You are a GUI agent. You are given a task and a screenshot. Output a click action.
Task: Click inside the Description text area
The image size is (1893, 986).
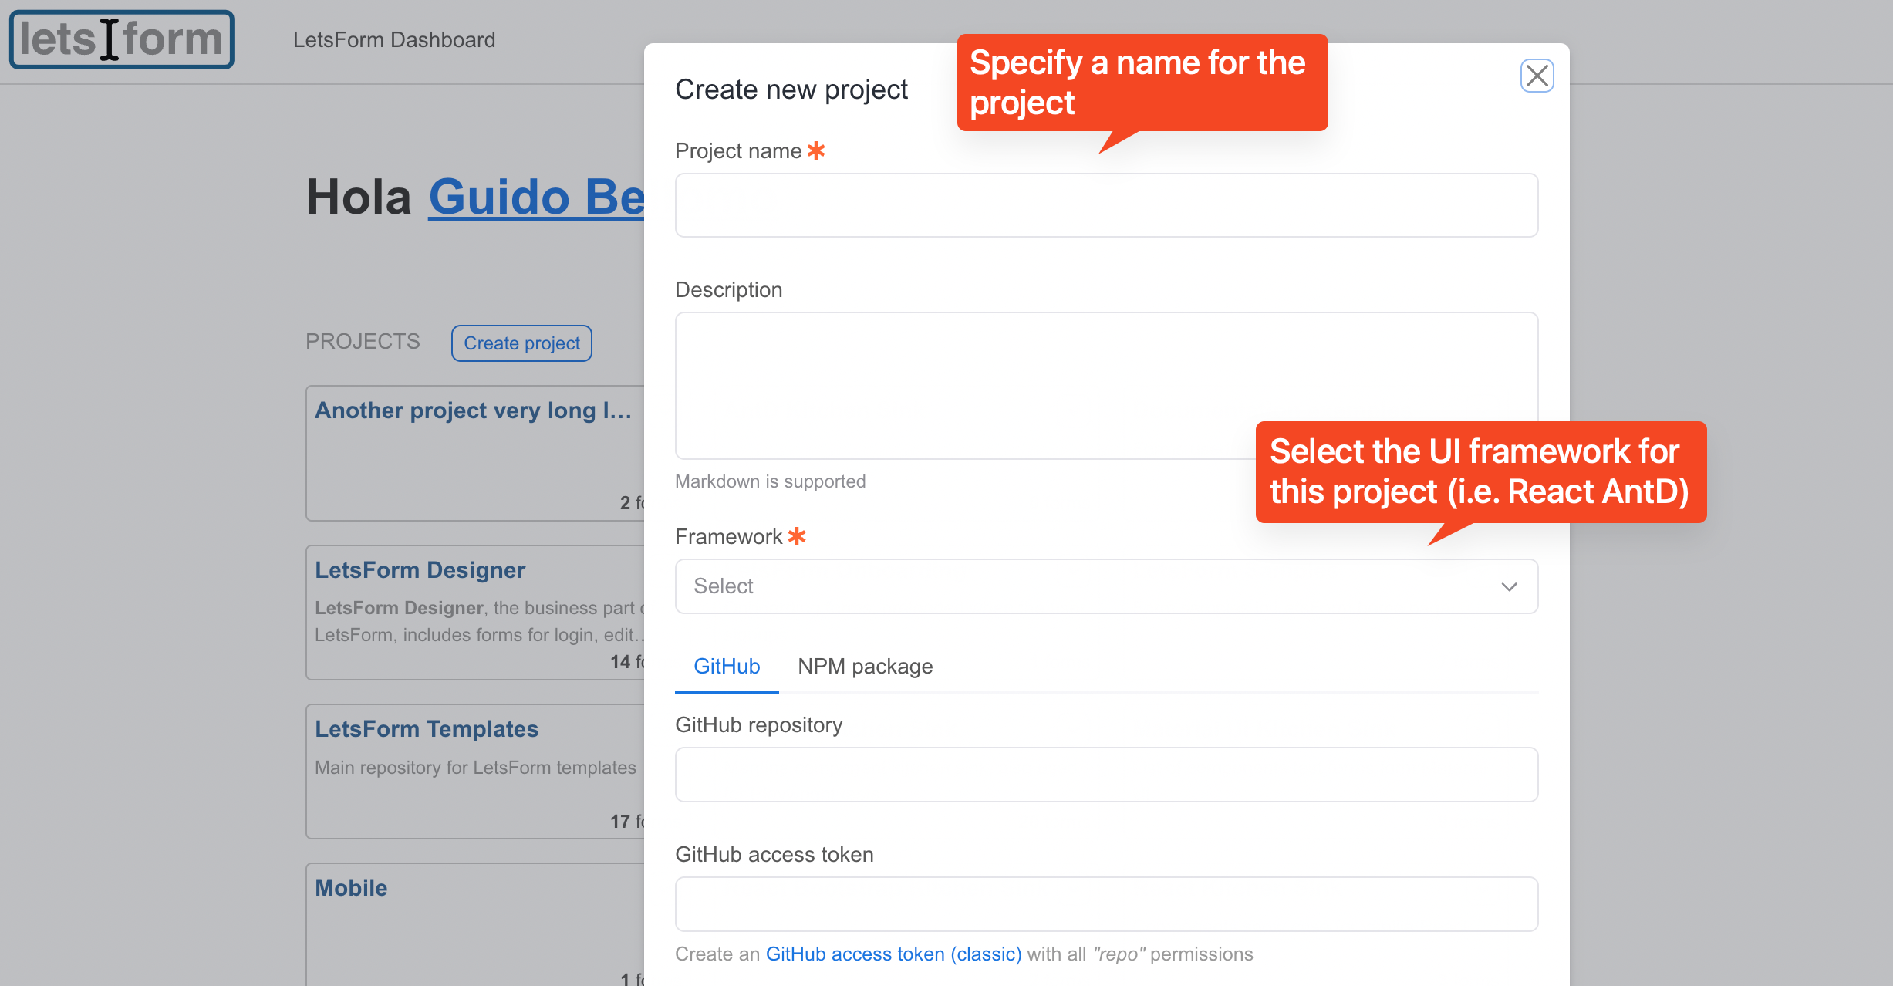coord(1106,386)
